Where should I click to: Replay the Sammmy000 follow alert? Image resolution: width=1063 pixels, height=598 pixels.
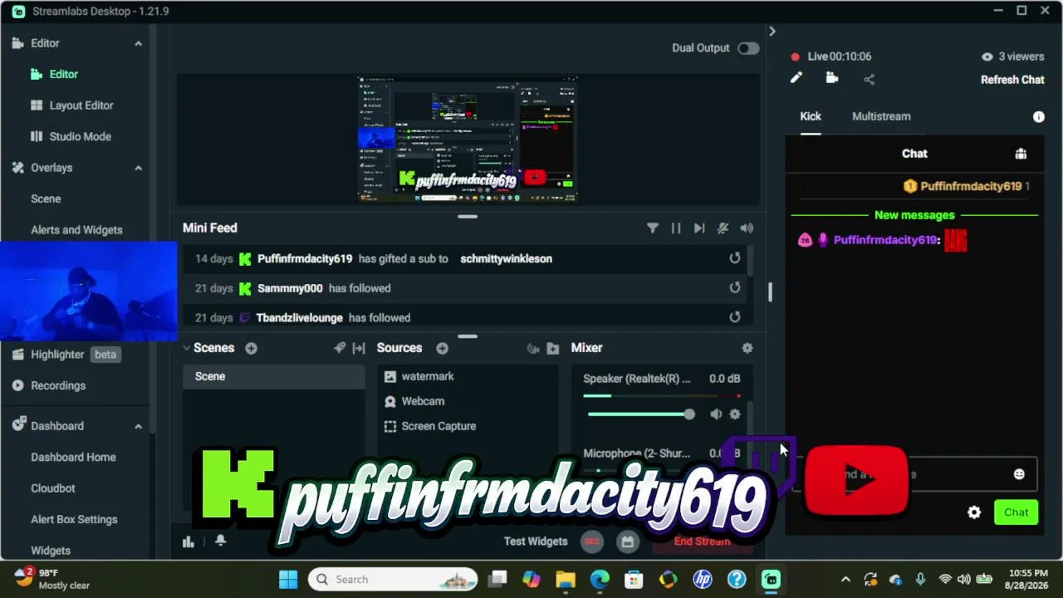(735, 288)
